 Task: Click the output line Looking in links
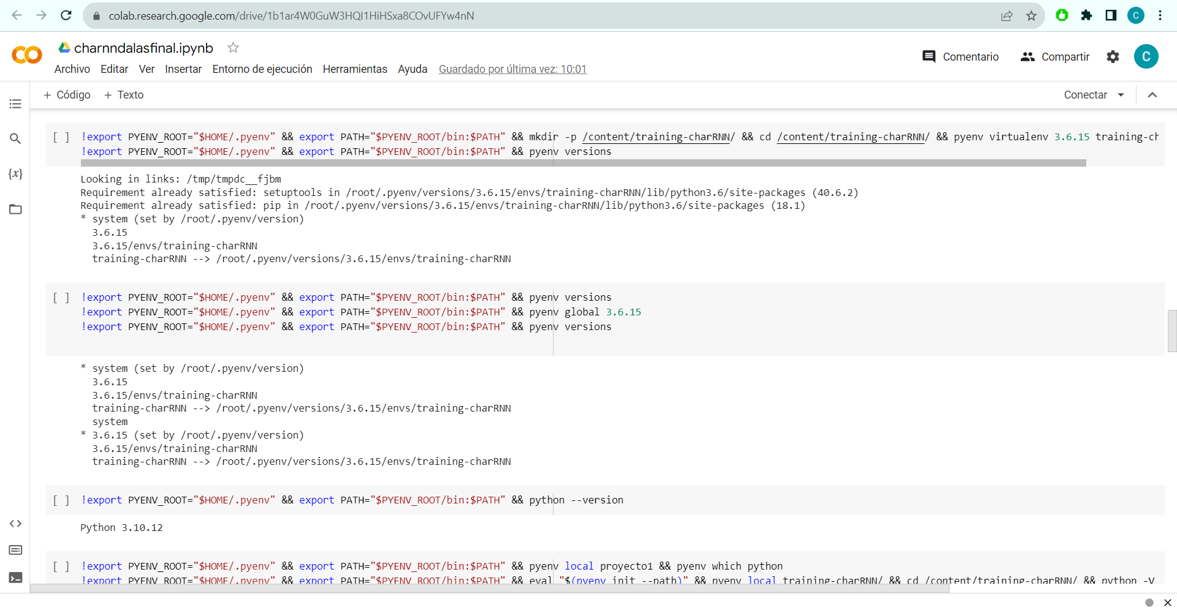point(181,179)
